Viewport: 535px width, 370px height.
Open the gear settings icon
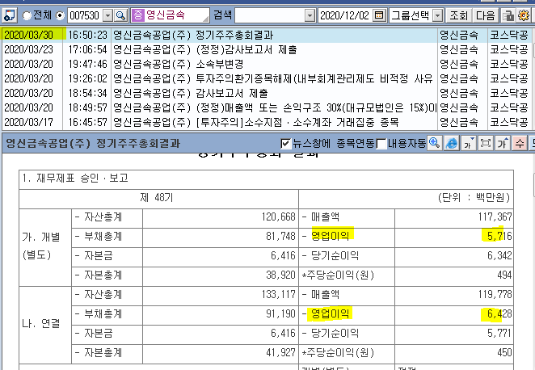pyautogui.click(x=524, y=15)
